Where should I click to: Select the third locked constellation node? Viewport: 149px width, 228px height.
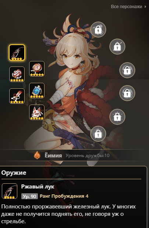(127, 70)
